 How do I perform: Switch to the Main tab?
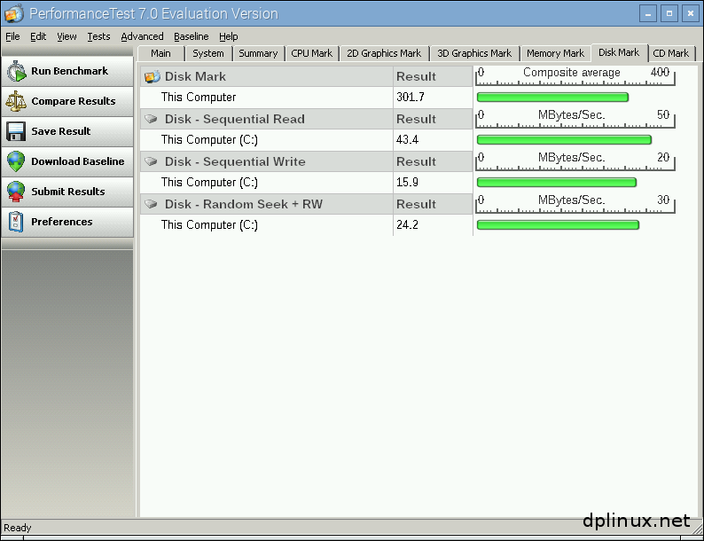click(160, 53)
